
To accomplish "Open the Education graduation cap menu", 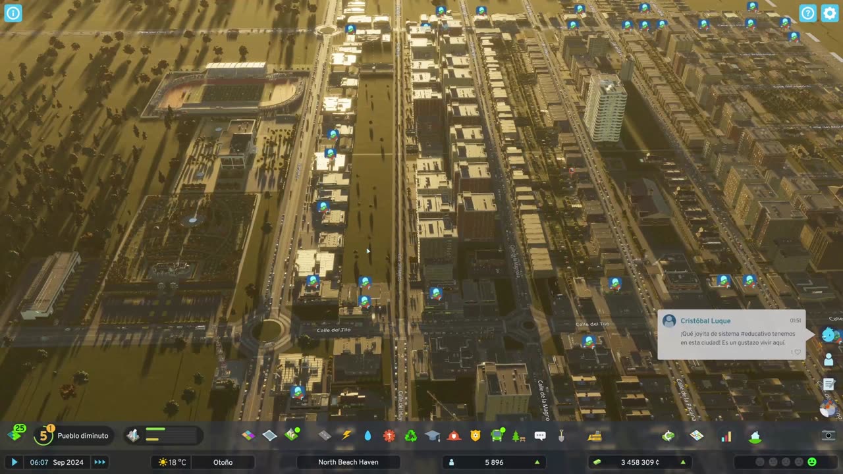I will [433, 435].
